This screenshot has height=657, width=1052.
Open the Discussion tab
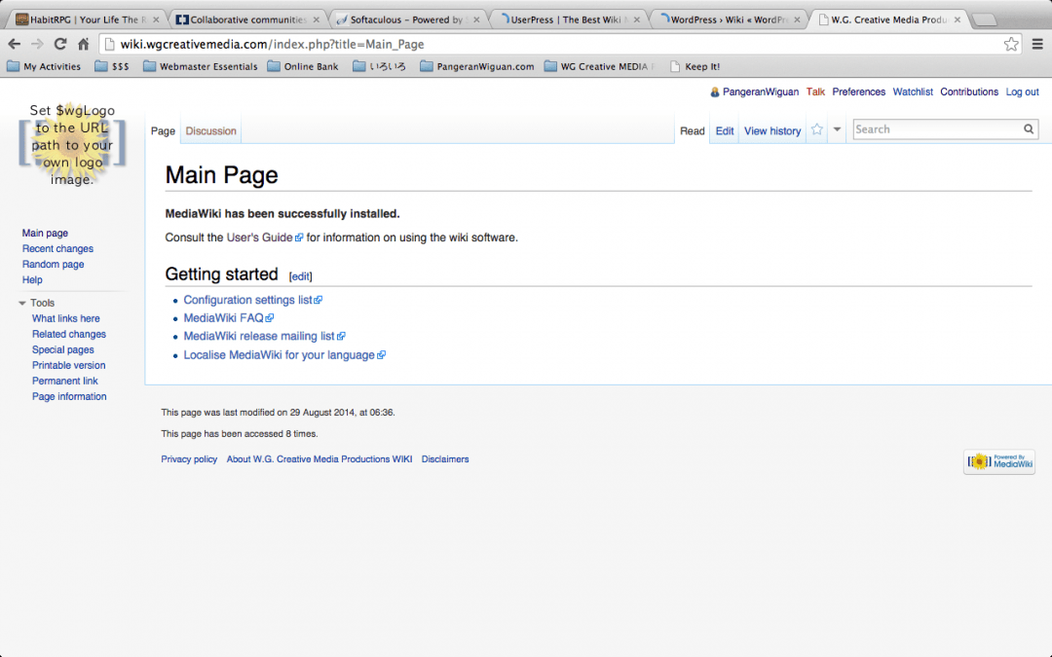[210, 130]
